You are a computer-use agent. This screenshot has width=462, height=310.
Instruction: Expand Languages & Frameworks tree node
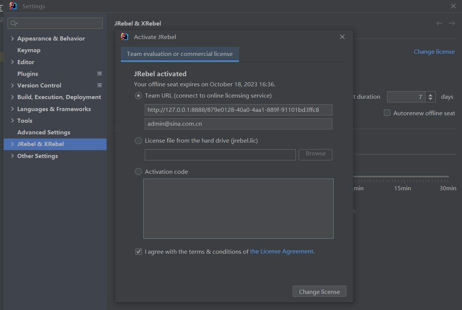(12, 109)
